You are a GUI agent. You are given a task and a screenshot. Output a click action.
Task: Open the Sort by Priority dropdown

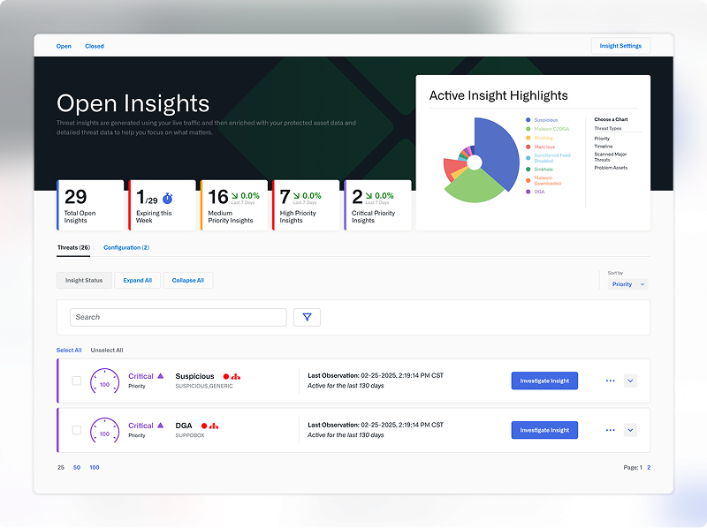pyautogui.click(x=628, y=284)
